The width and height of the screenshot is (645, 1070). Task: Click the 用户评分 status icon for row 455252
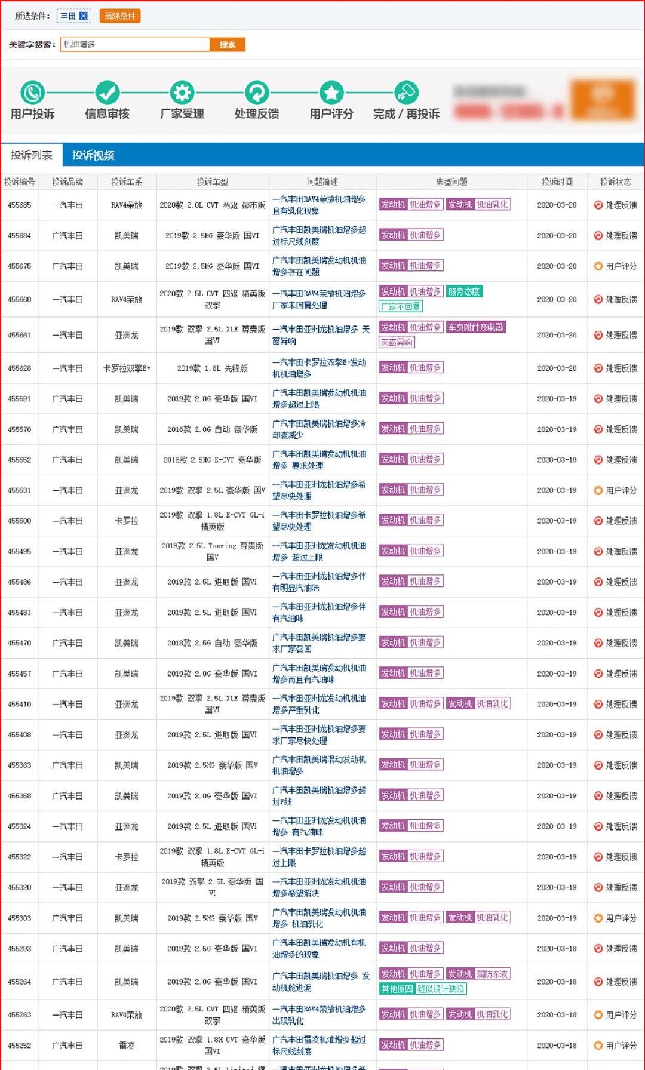pos(598,1045)
